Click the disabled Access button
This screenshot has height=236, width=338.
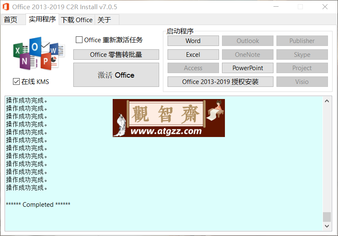(x=193, y=68)
